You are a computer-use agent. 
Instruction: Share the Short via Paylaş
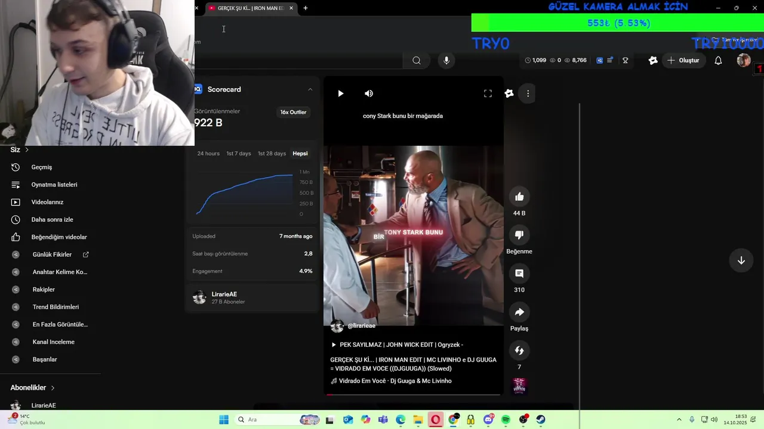(x=519, y=312)
